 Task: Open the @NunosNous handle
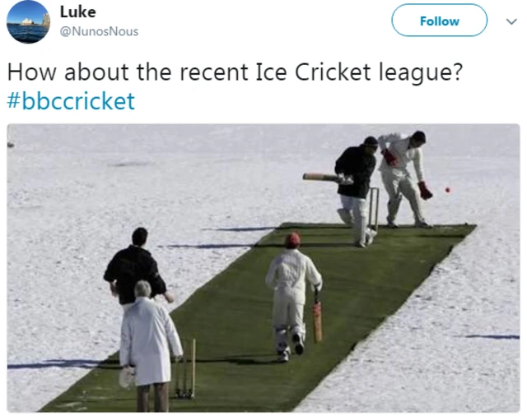click(x=99, y=31)
